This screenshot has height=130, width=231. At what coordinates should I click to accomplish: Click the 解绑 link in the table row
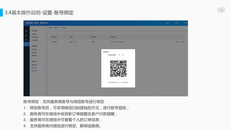point(178,42)
